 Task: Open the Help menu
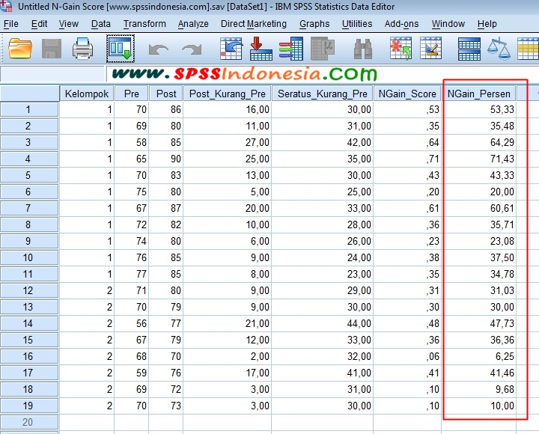487,24
